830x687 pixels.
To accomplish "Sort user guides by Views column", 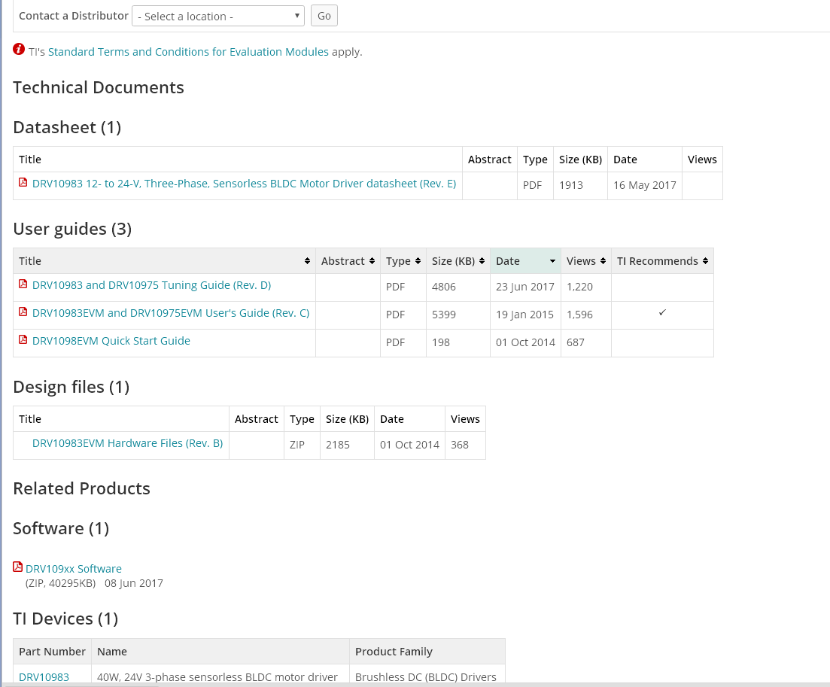I will [586, 261].
